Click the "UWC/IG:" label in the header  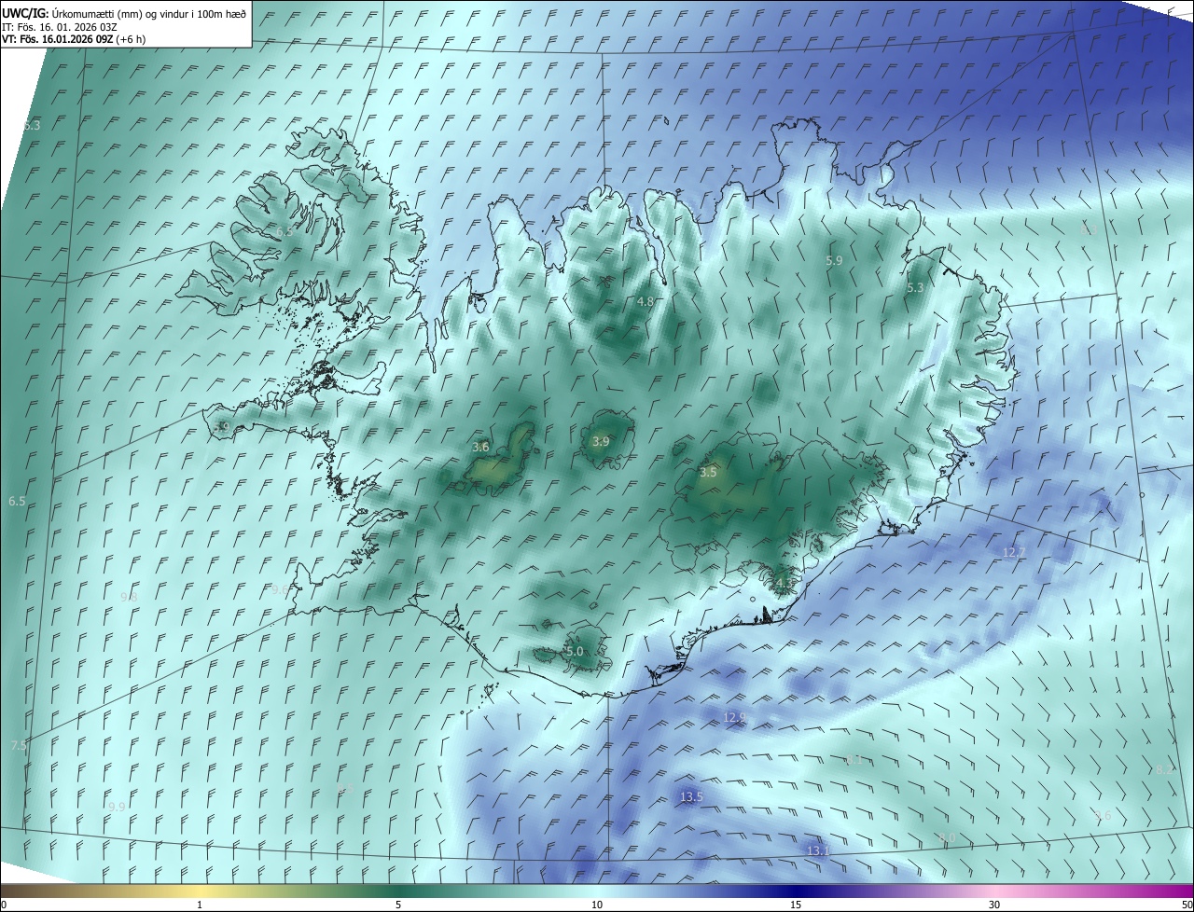(x=26, y=13)
